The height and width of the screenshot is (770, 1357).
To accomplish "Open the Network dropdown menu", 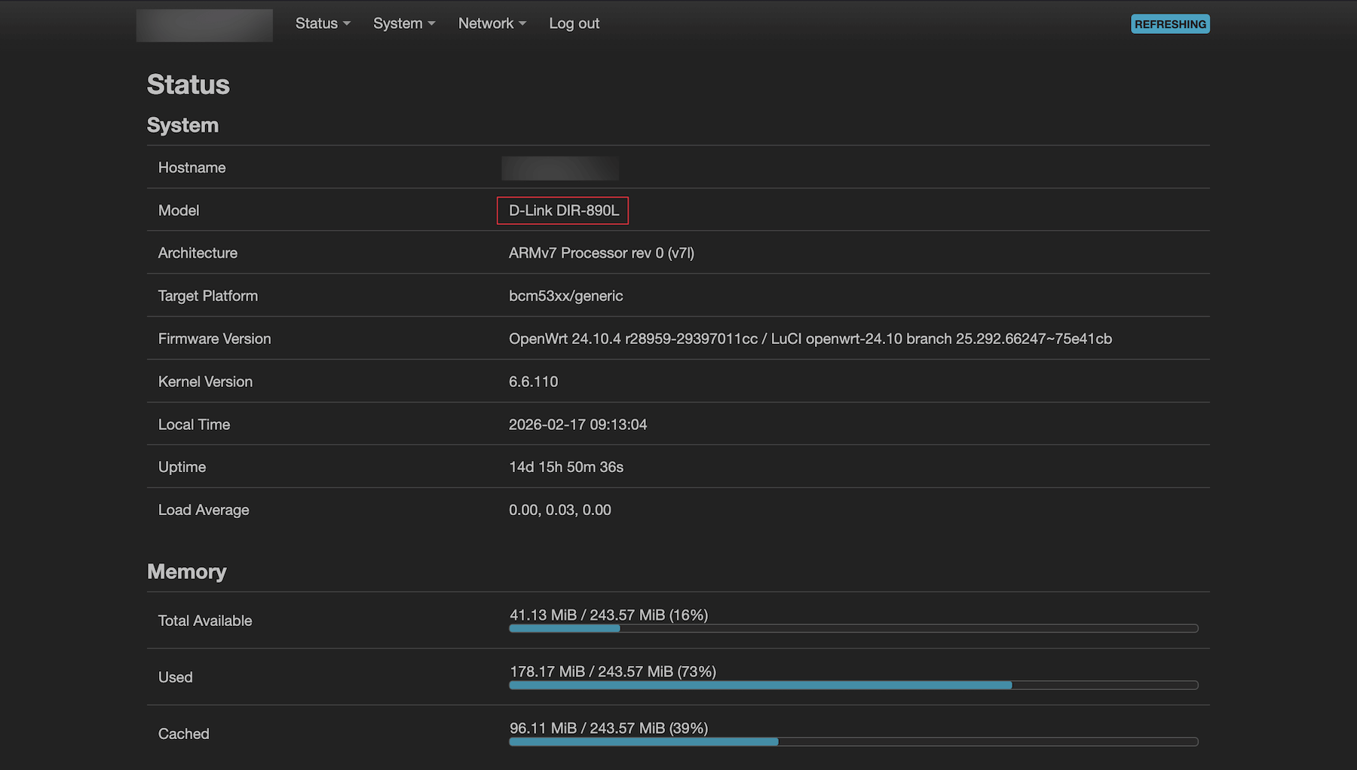I will (492, 23).
